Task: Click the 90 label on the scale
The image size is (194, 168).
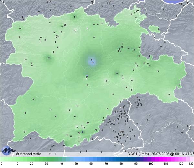Action: click(x=136, y=164)
